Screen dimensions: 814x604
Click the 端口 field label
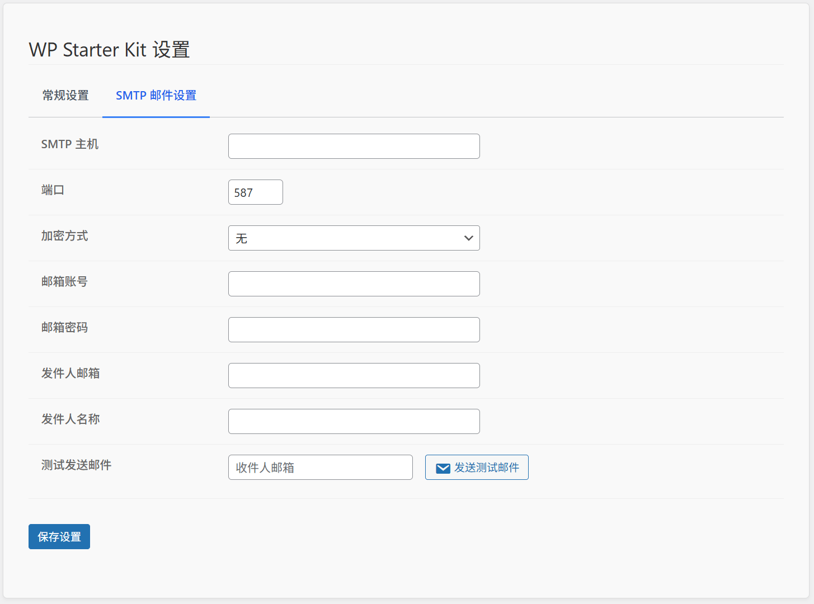(53, 190)
